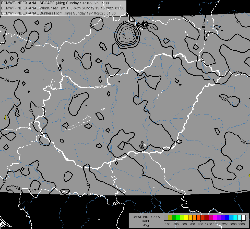Select the sky blue legend swatch
The height and width of the screenshot is (229, 250).
tap(232, 218)
